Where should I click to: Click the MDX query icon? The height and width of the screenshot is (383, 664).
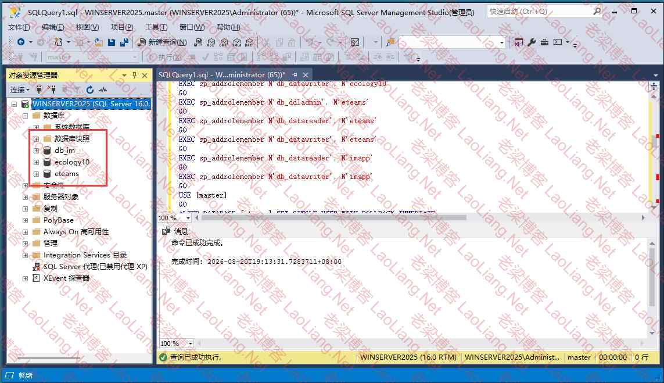click(211, 42)
